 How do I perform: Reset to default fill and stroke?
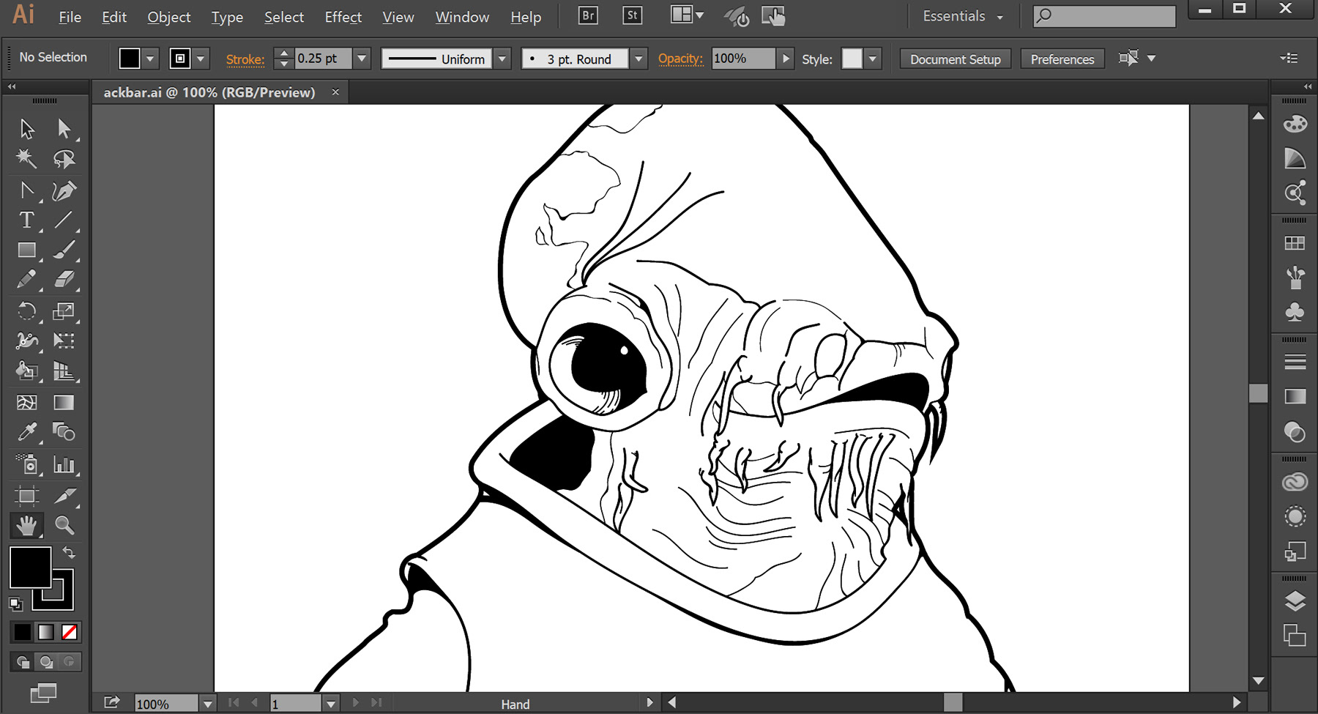[15, 604]
